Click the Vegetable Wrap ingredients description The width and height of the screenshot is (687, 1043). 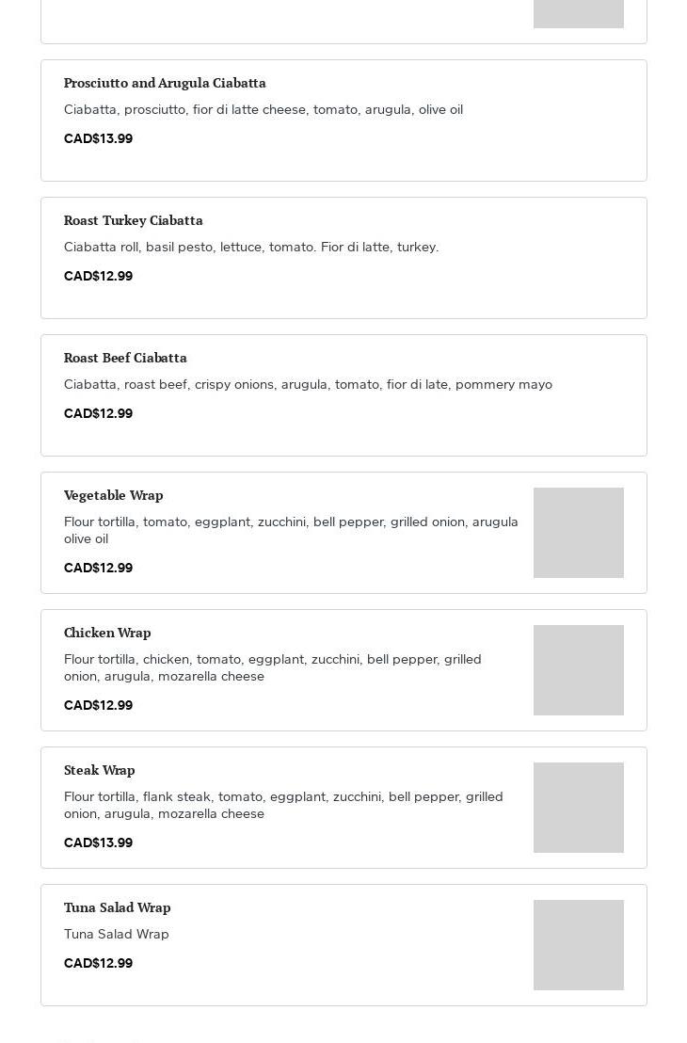[x=291, y=530]
